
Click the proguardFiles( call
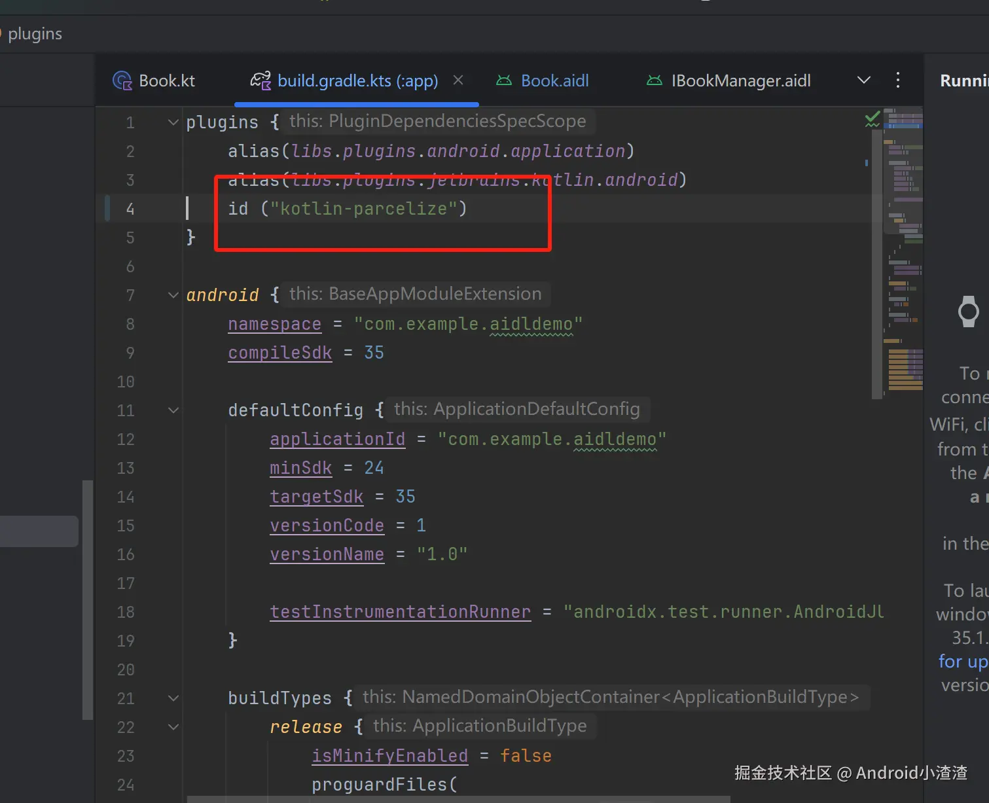[385, 785]
